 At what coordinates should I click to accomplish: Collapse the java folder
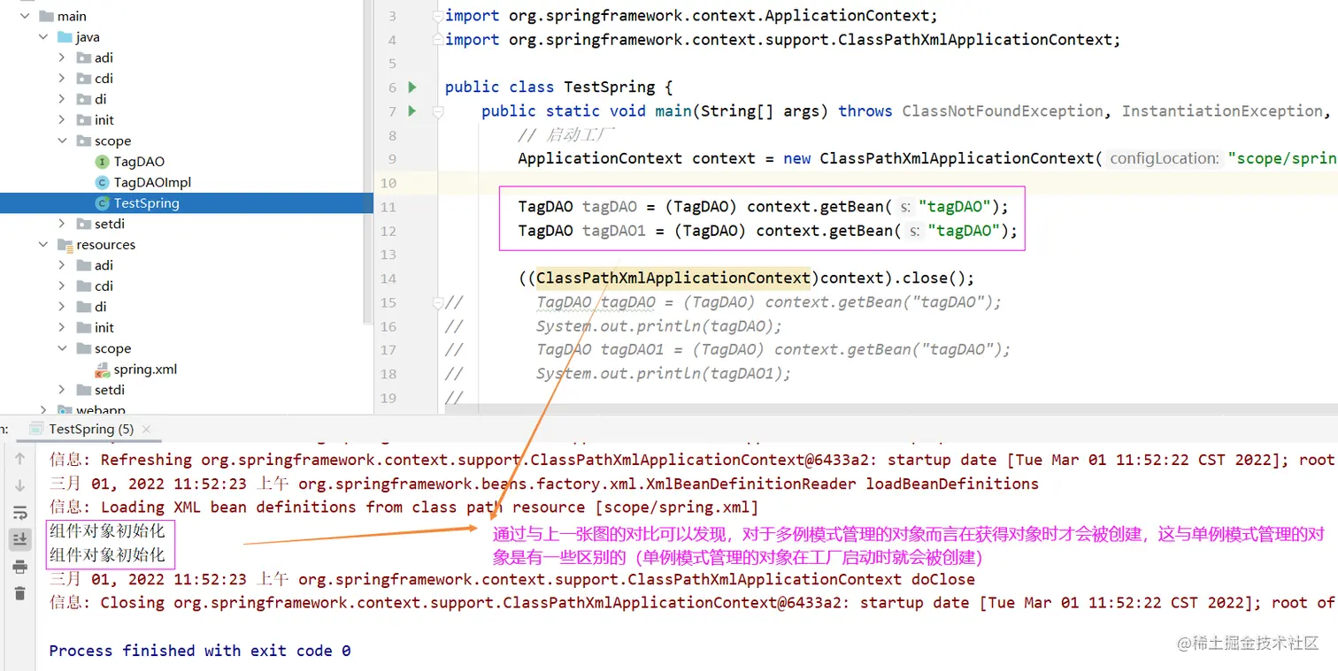[43, 37]
